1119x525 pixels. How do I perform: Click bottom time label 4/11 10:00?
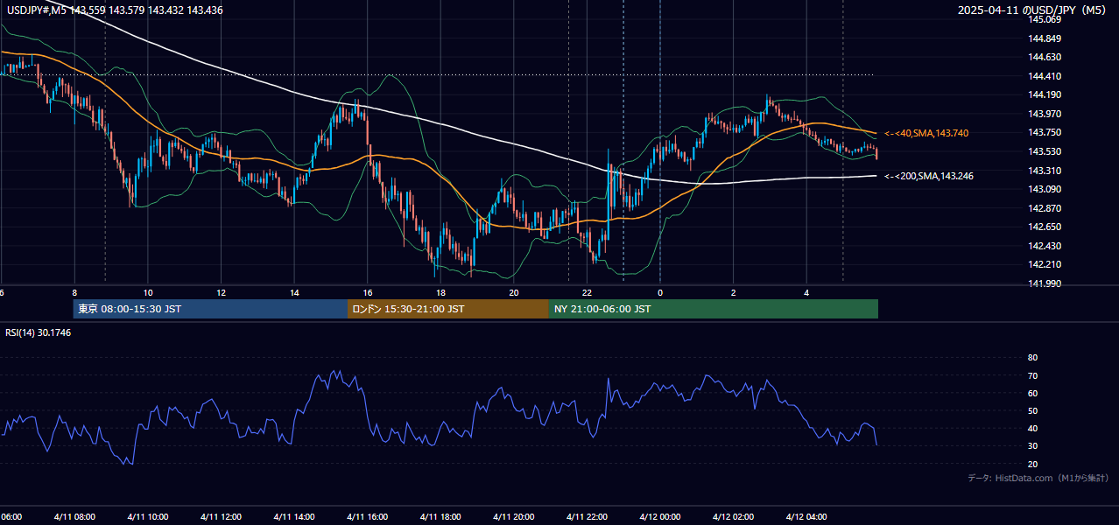pos(148,516)
